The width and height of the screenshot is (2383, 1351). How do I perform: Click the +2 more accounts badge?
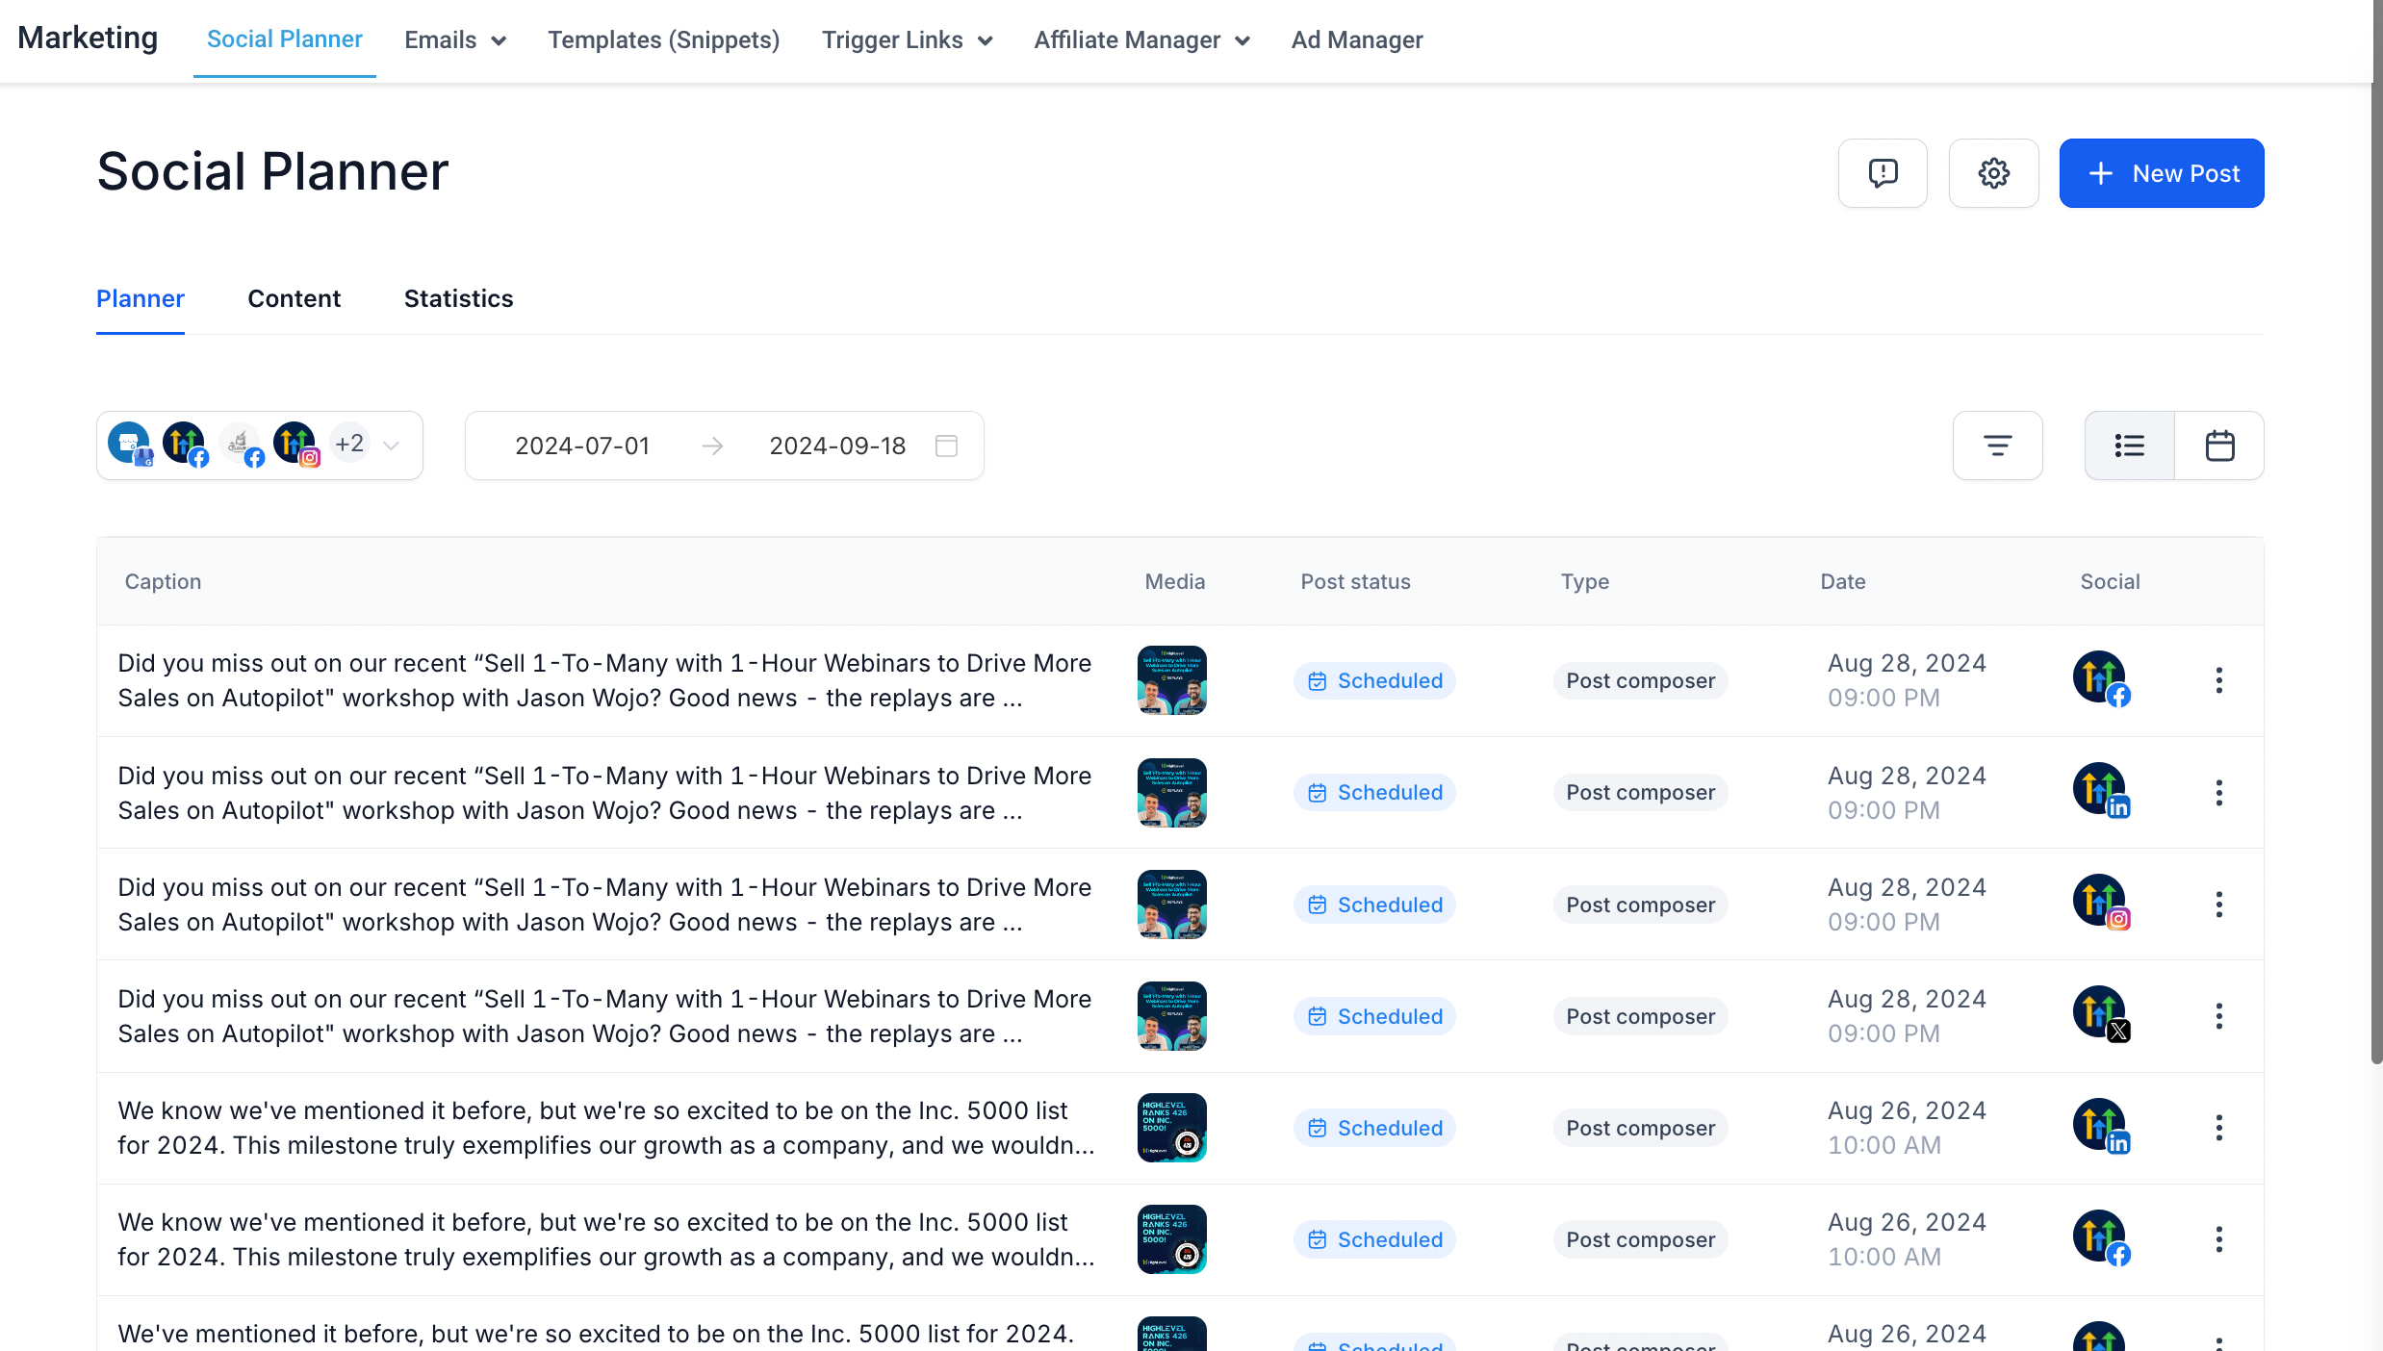[x=349, y=444]
